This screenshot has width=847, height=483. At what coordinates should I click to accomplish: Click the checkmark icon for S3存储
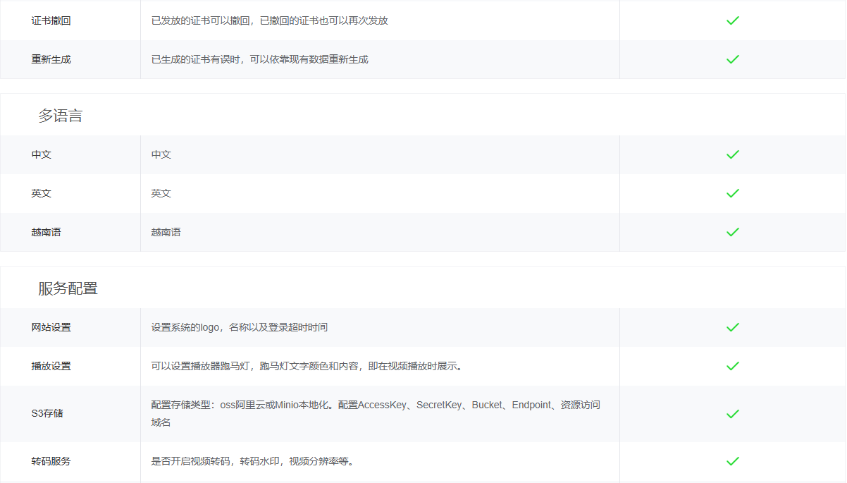(733, 414)
